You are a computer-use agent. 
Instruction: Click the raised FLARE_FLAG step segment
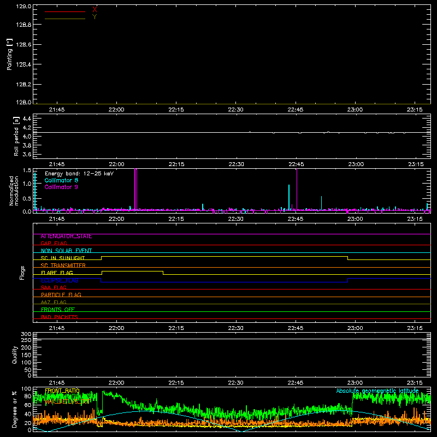tap(132, 271)
